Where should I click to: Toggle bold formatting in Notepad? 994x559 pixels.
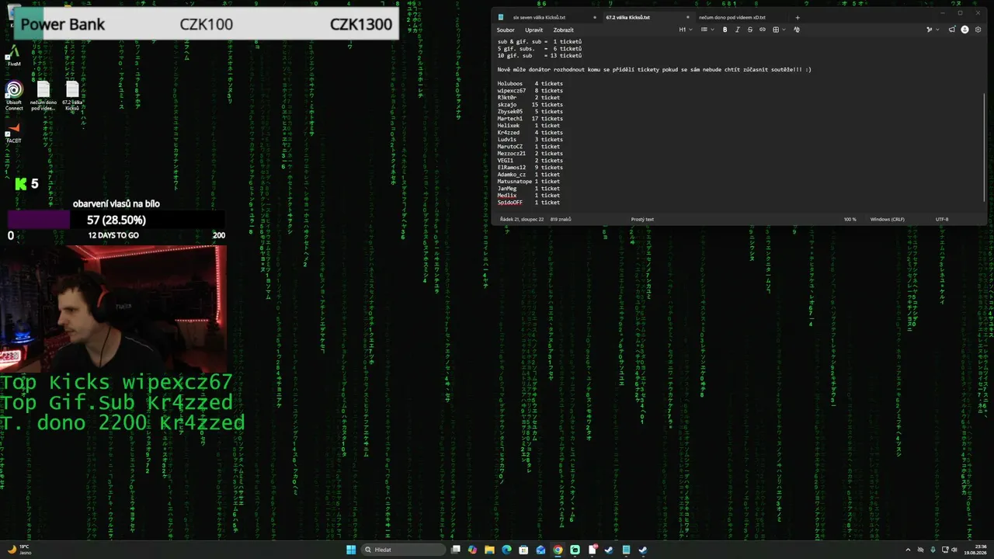click(725, 30)
